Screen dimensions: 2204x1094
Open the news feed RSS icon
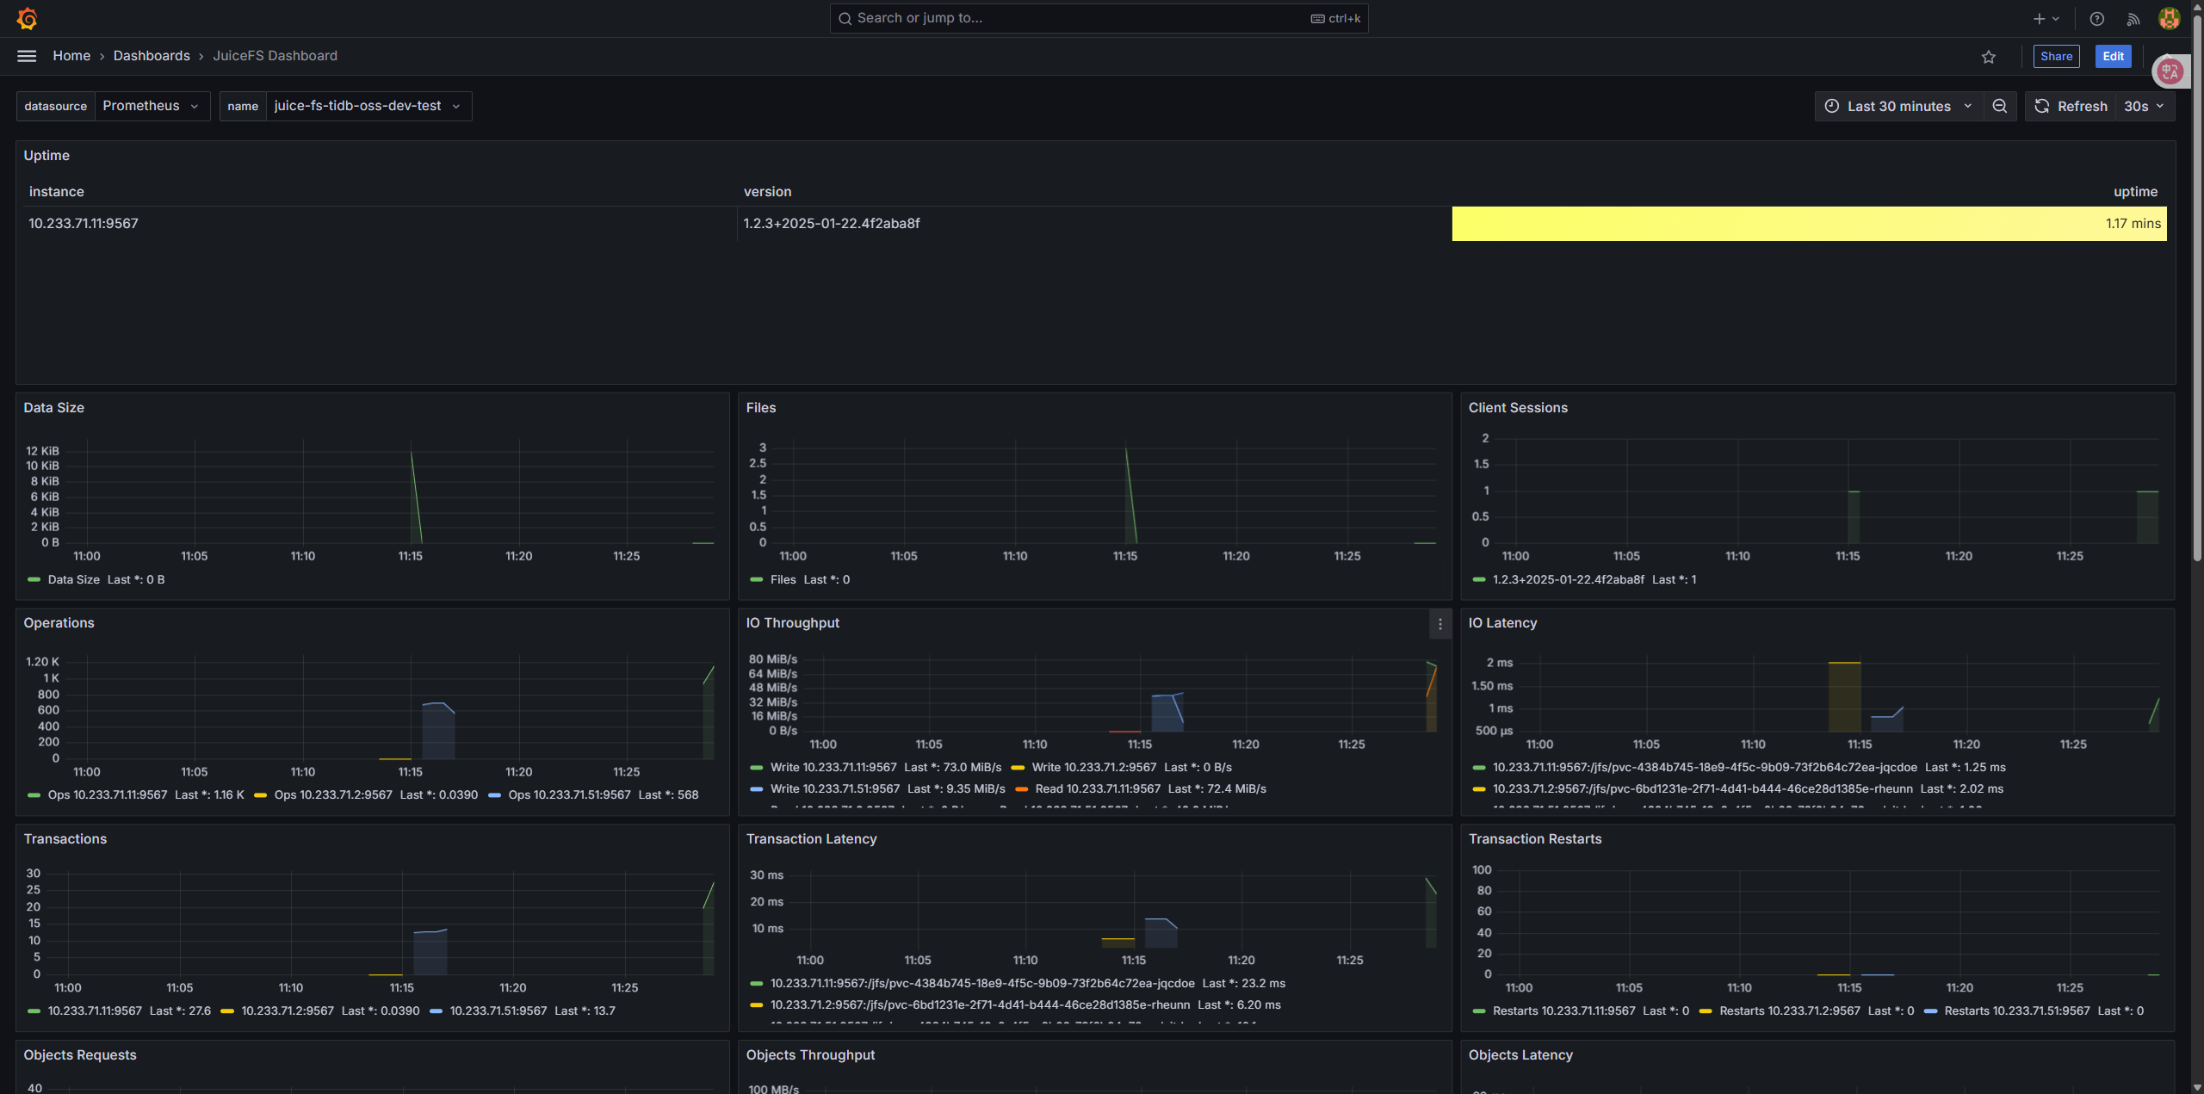2133,18
